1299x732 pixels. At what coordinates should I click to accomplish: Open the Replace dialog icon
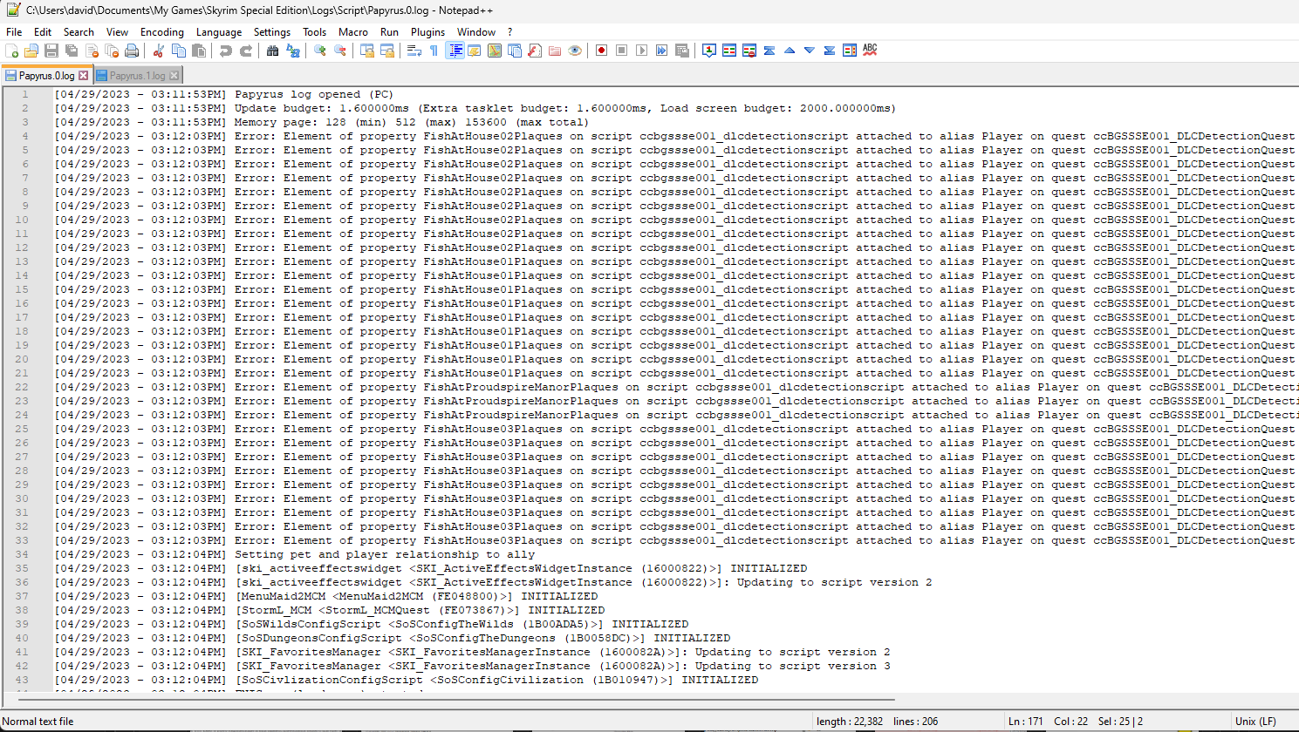click(x=293, y=51)
